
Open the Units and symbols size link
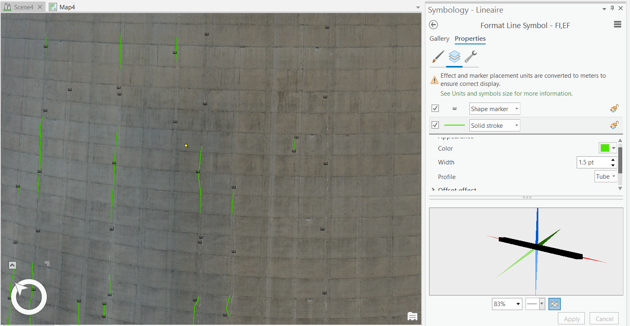pyautogui.click(x=507, y=94)
